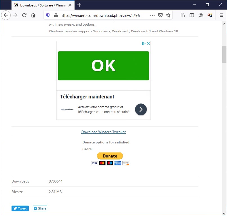Click the downloads count 3700644

point(56,181)
